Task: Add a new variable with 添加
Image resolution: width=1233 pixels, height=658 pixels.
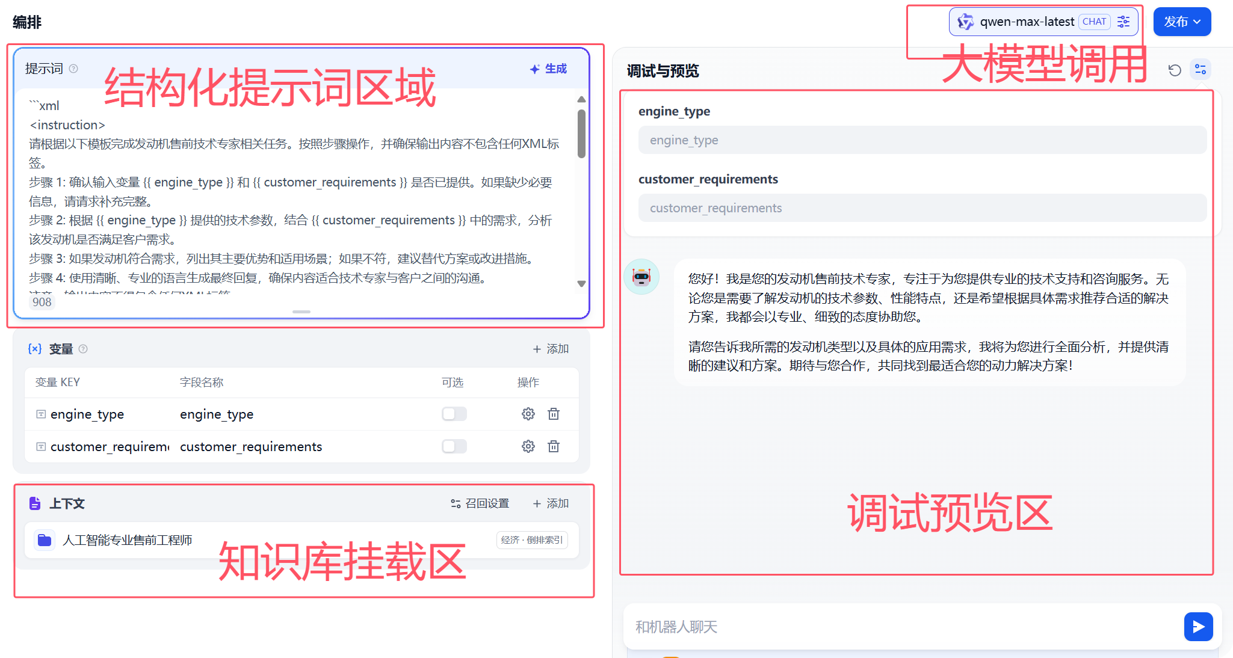Action: click(x=551, y=349)
